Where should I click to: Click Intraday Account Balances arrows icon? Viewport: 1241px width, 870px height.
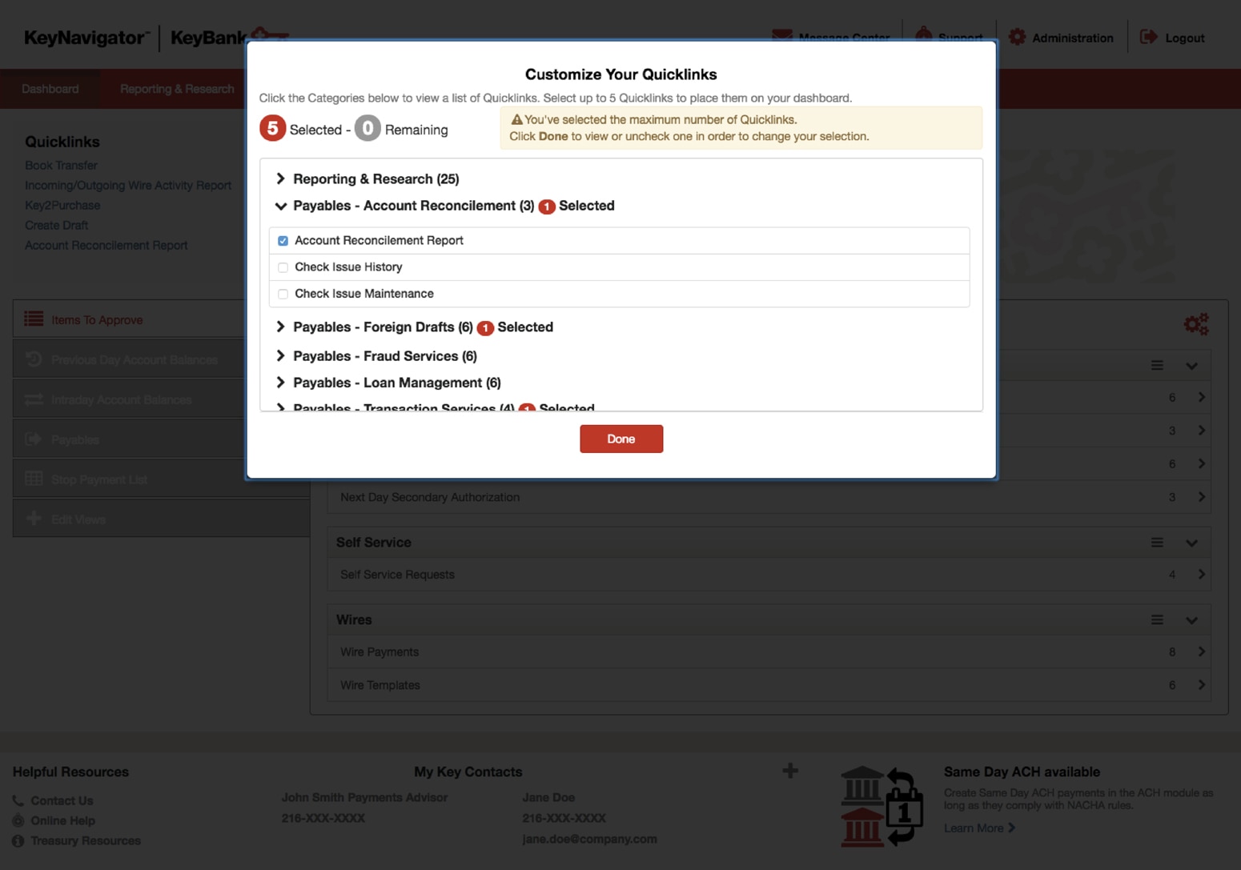(34, 399)
